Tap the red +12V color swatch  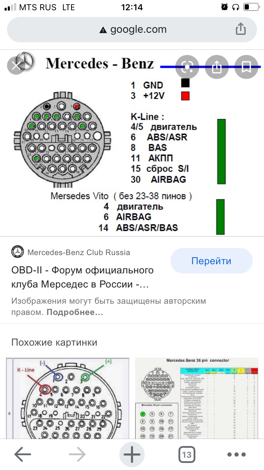point(185,96)
